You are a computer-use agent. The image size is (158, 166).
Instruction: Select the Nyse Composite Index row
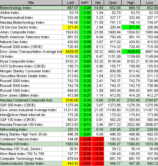(79, 61)
